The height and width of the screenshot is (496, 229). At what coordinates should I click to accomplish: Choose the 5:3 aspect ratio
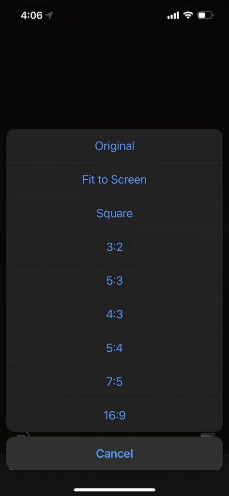click(114, 280)
